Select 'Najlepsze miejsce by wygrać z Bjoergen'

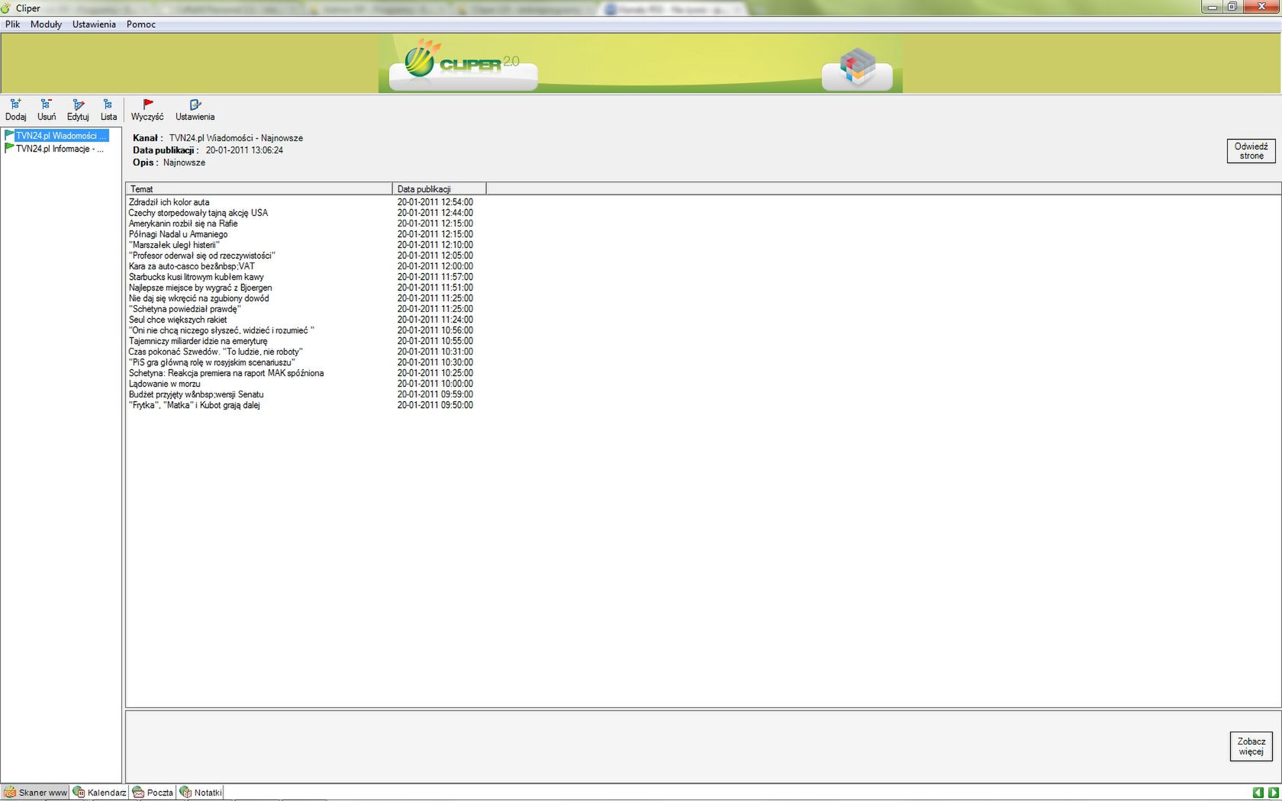pyautogui.click(x=200, y=288)
